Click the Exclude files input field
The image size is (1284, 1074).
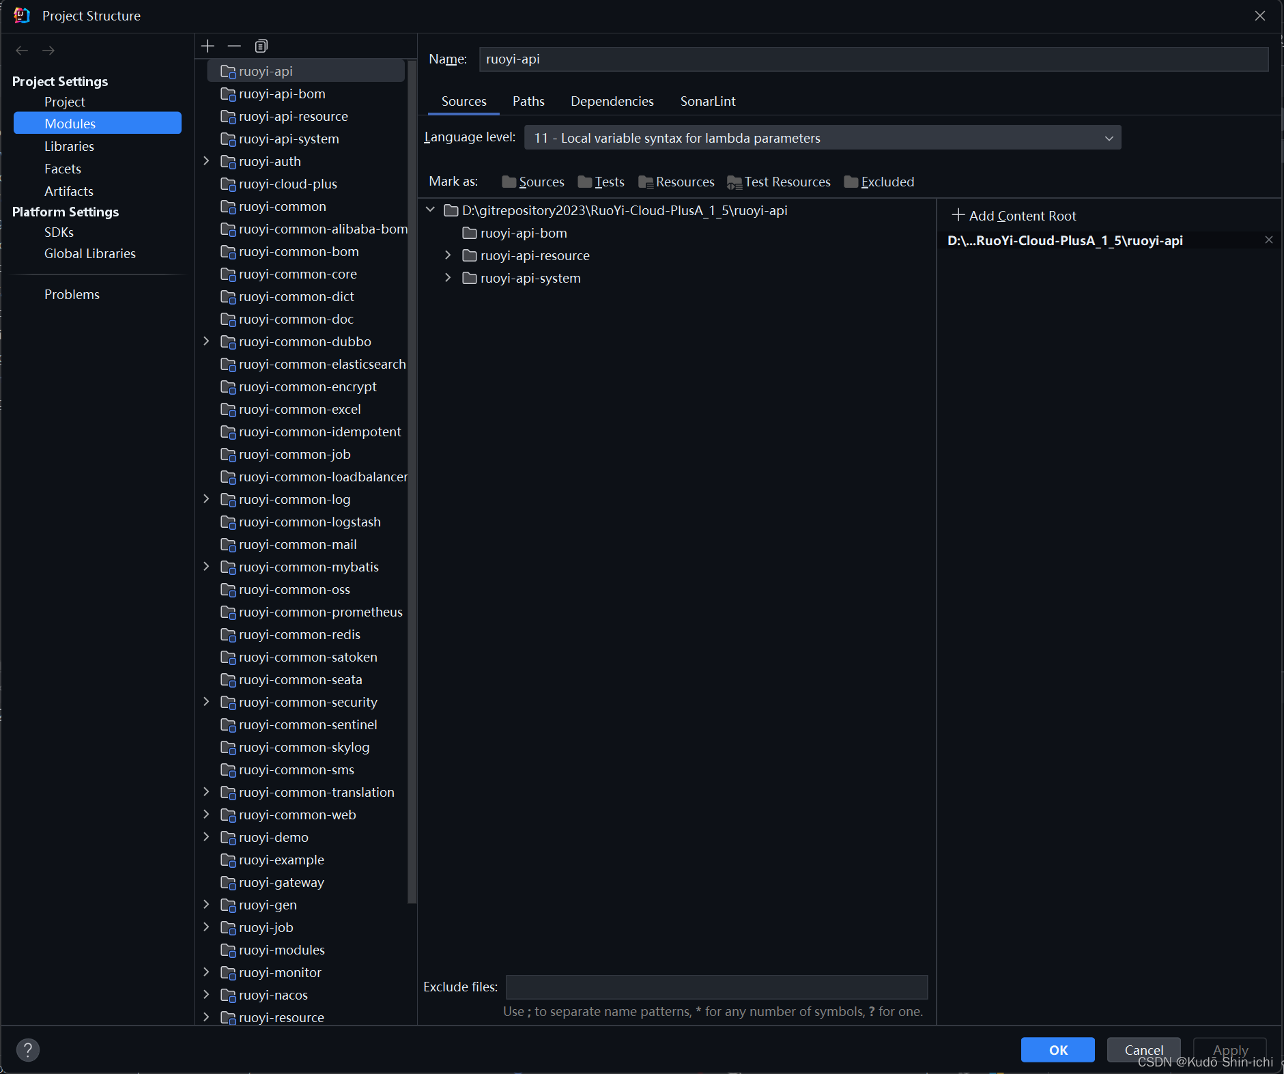tap(717, 987)
